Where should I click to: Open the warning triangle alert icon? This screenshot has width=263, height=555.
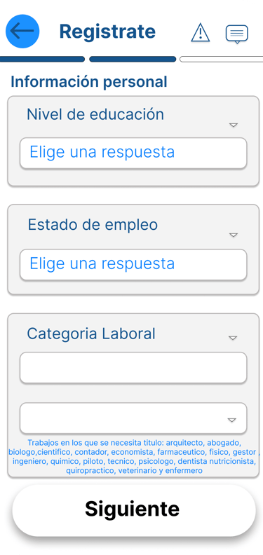coord(201,32)
